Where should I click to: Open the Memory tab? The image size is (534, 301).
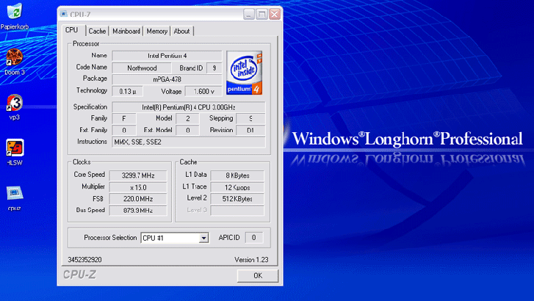156,31
